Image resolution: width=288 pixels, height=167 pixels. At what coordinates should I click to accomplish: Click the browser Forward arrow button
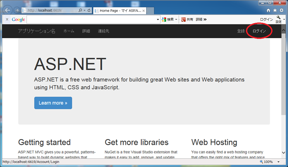17,10
